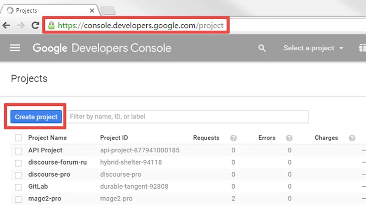Image resolution: width=366 pixels, height=206 pixels.
Task: Go back using browser back arrow
Action: [6, 26]
